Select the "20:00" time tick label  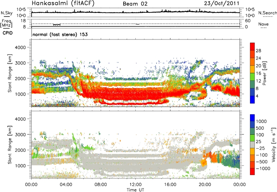click(x=205, y=185)
